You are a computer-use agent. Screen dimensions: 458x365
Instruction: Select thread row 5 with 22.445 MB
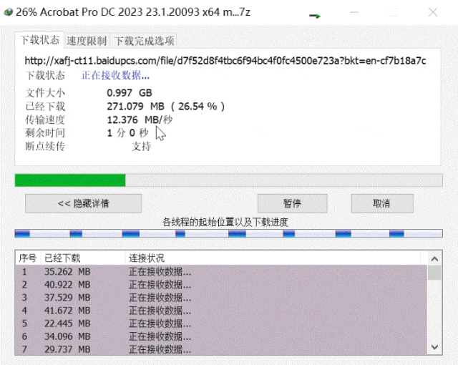coord(221,323)
